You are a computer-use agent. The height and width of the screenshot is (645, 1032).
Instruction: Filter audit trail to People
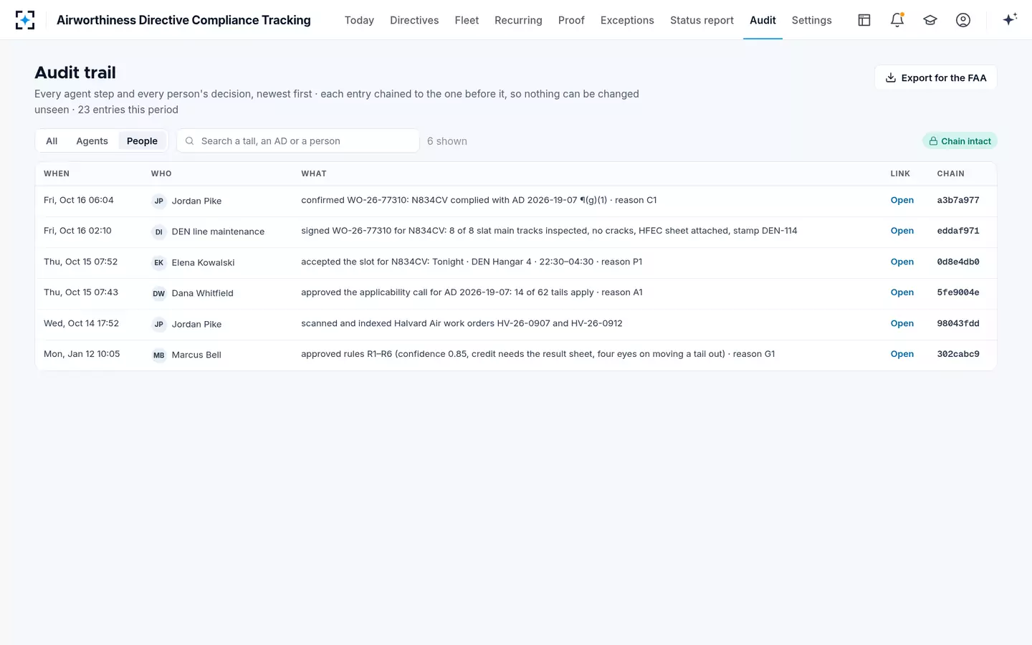point(142,141)
